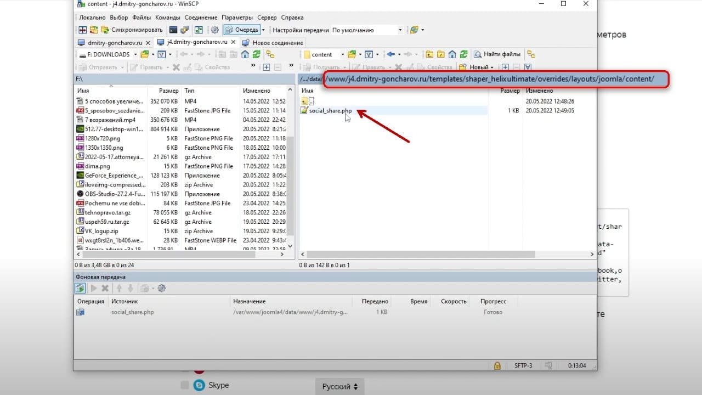Select remote parent folder '..' entry
The height and width of the screenshot is (395, 702).
coord(308,101)
